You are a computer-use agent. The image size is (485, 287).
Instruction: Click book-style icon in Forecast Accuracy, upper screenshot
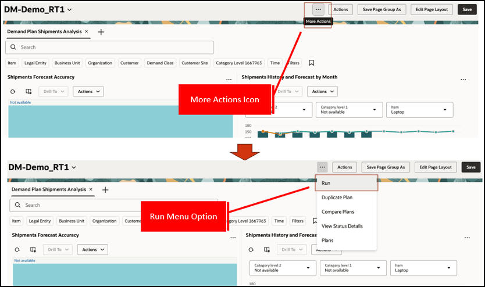[28, 91]
